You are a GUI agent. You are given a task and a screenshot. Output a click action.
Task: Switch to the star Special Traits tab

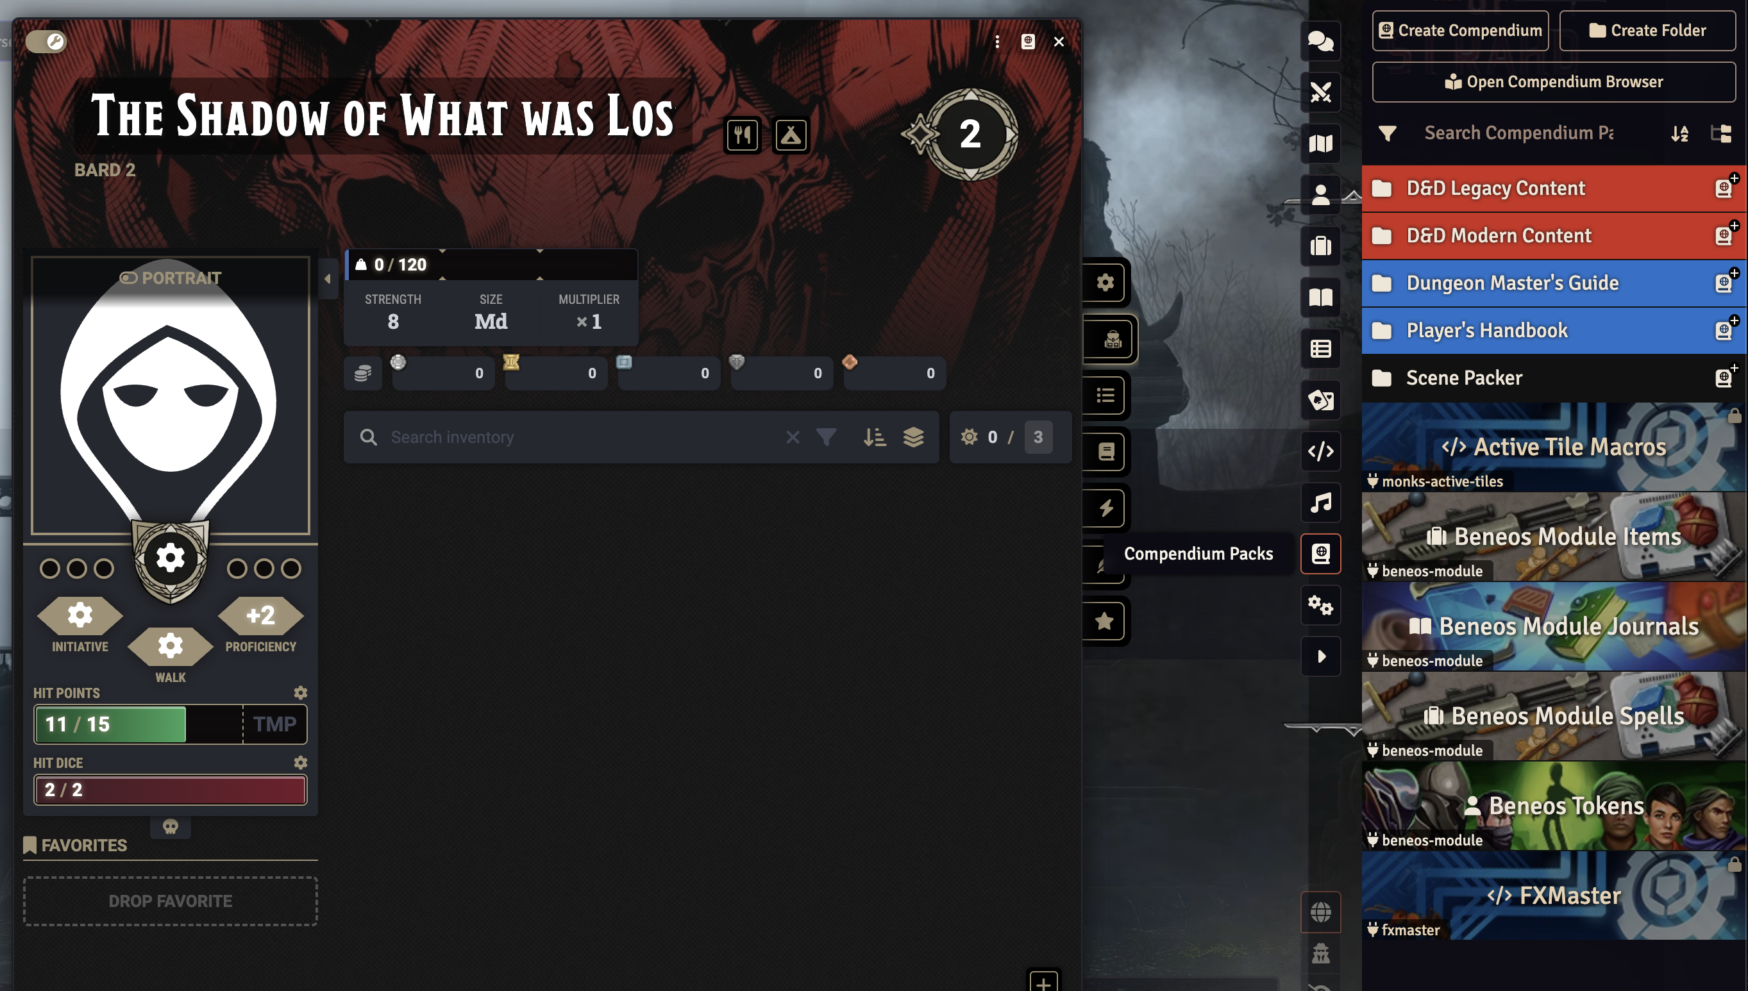tap(1104, 620)
